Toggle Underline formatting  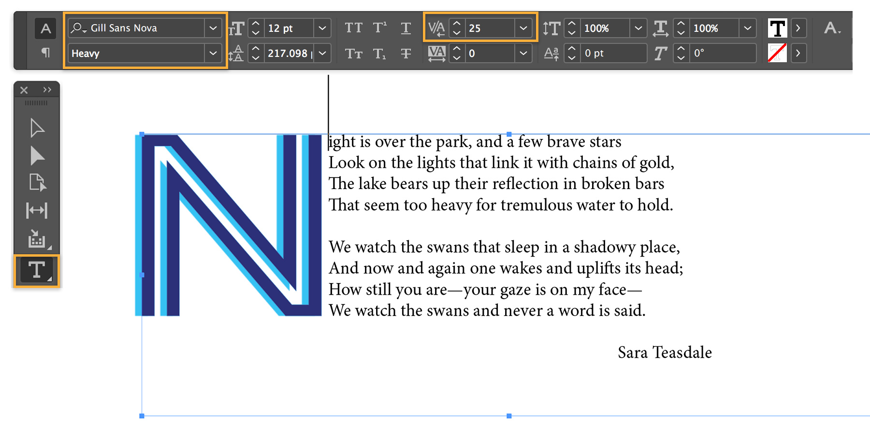coord(406,28)
